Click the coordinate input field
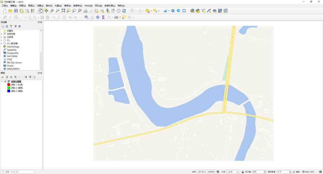 tap(206, 172)
